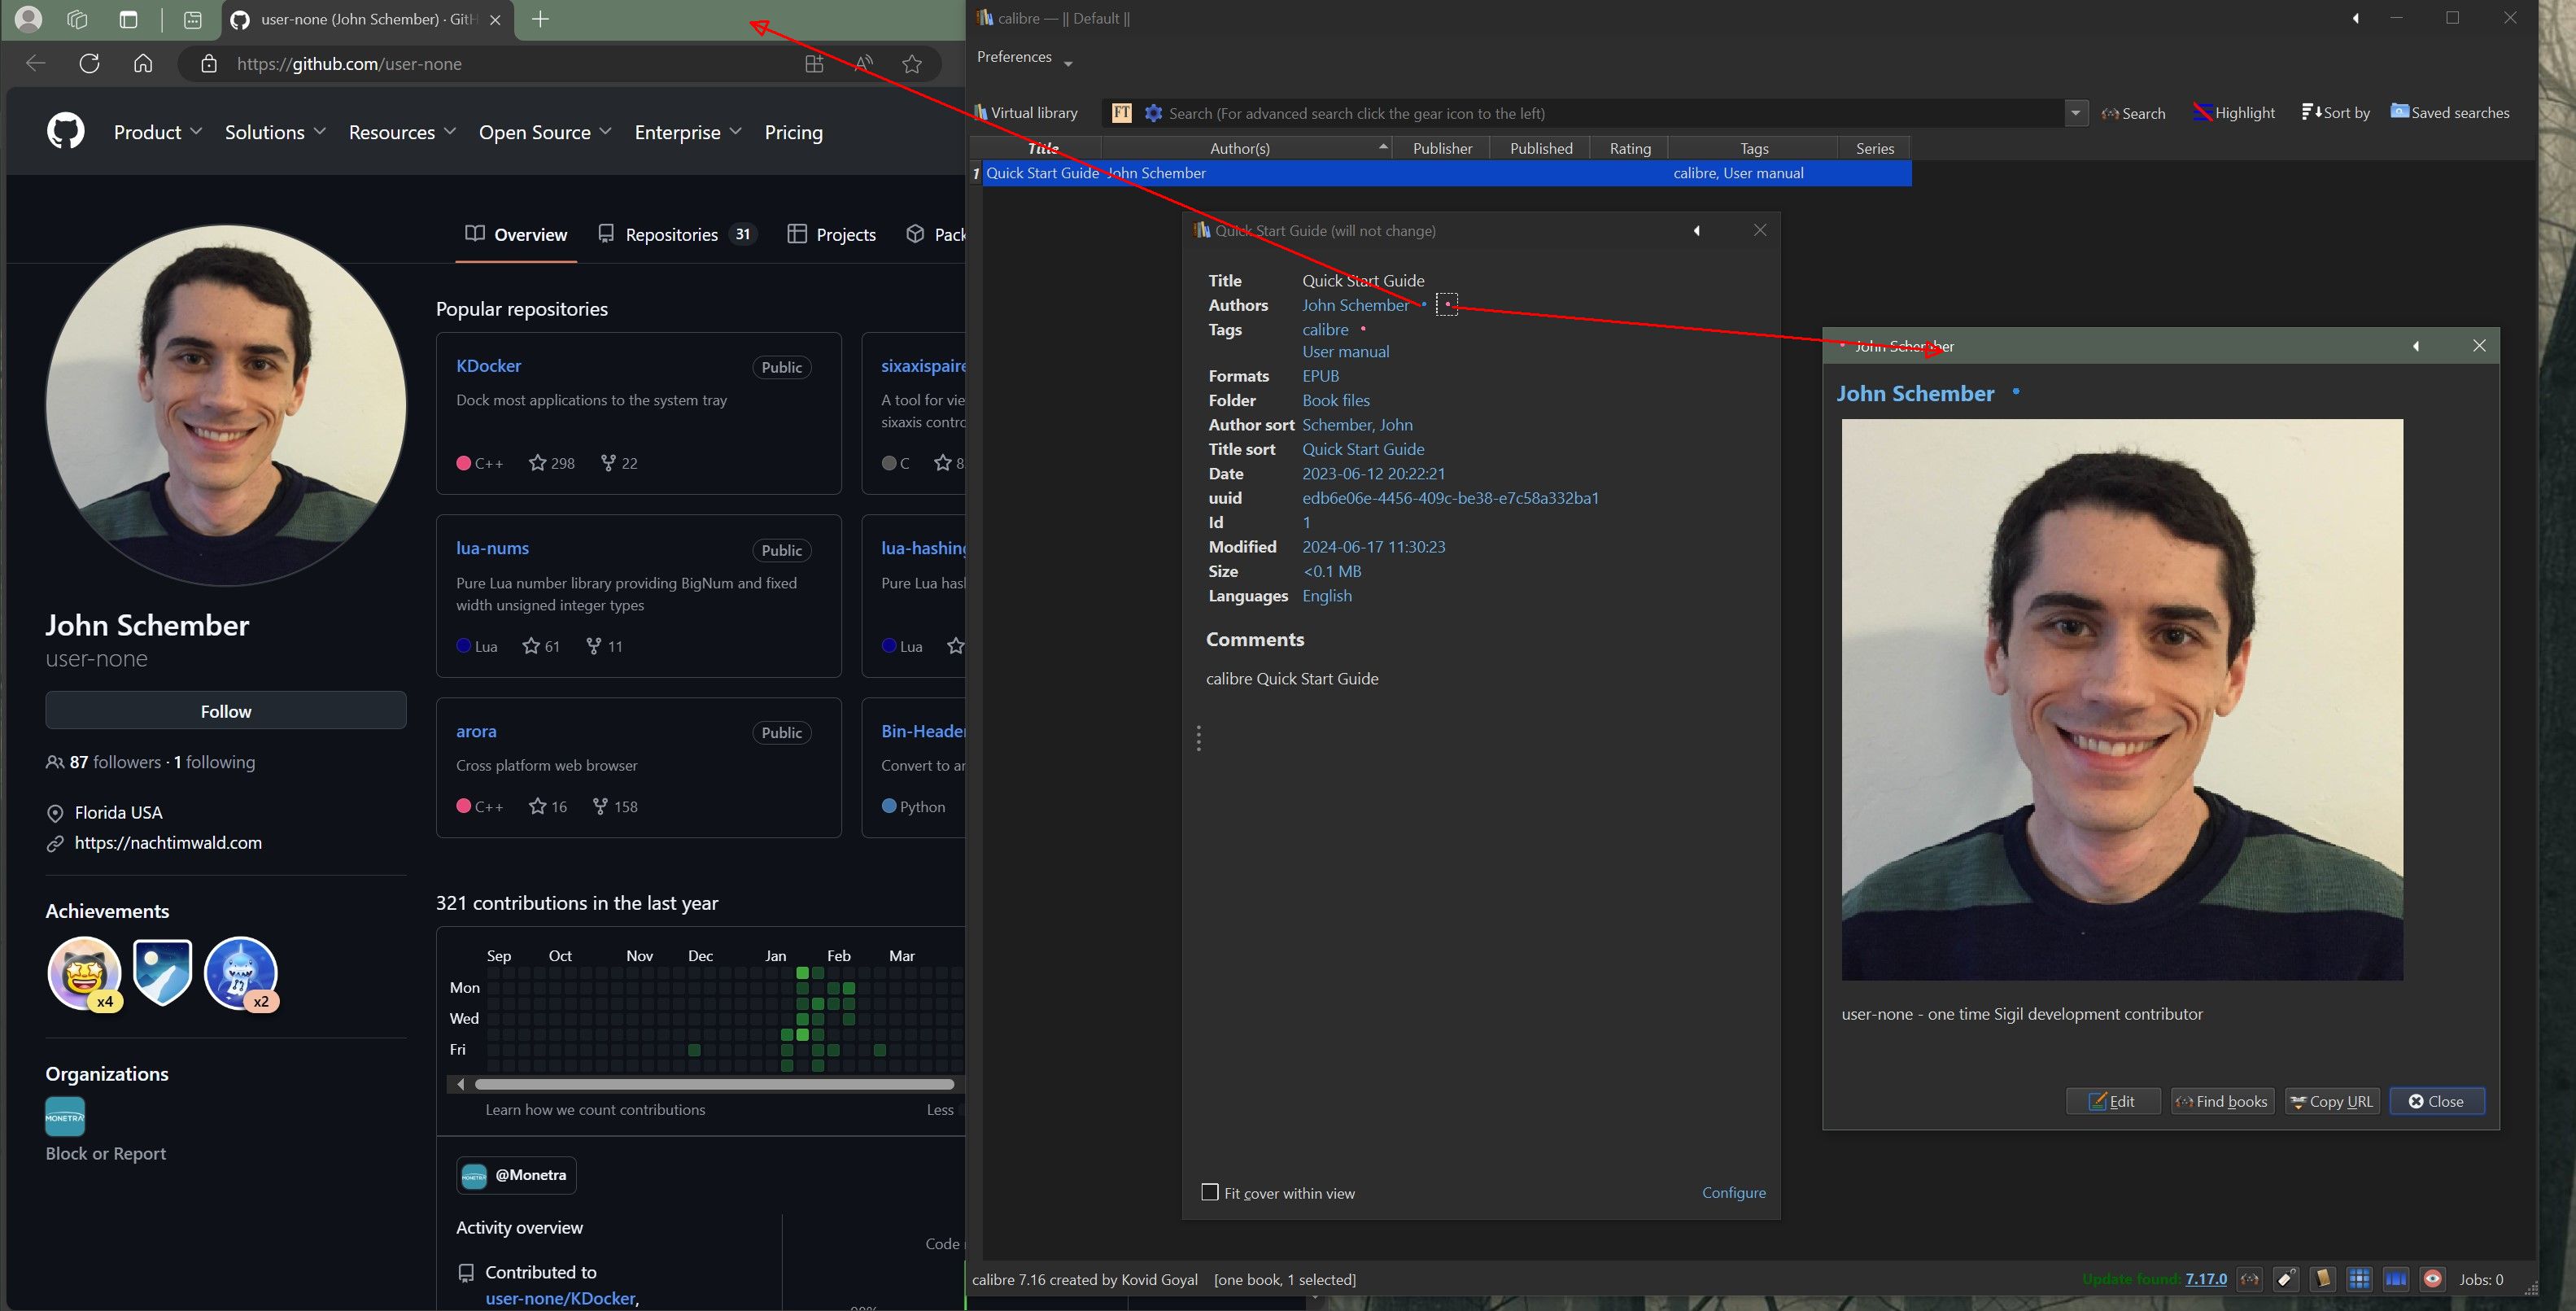Image resolution: width=2576 pixels, height=1311 pixels.
Task: Open the Configure link in book details
Action: (1733, 1192)
